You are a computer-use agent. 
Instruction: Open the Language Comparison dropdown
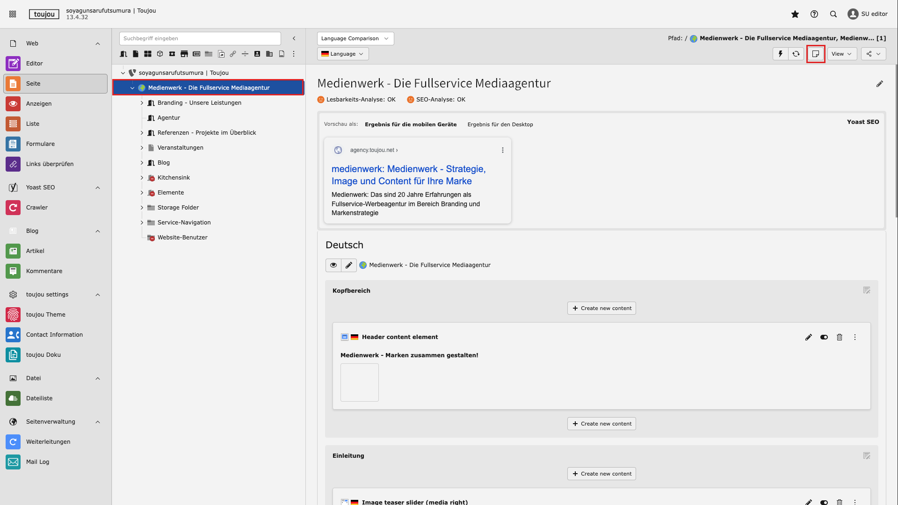355,38
